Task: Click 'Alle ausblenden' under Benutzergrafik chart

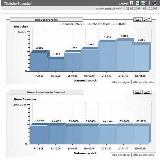Action: (x=143, y=82)
